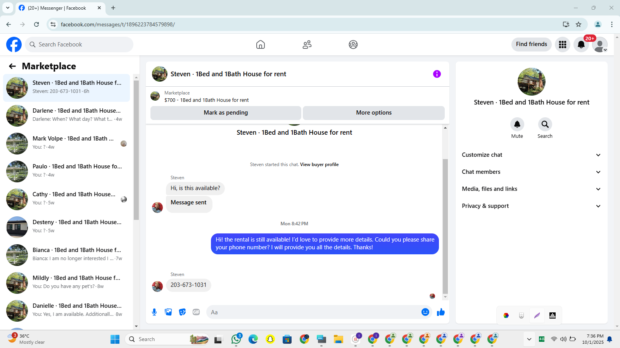
Task: Click the Find friends button
Action: (532, 44)
